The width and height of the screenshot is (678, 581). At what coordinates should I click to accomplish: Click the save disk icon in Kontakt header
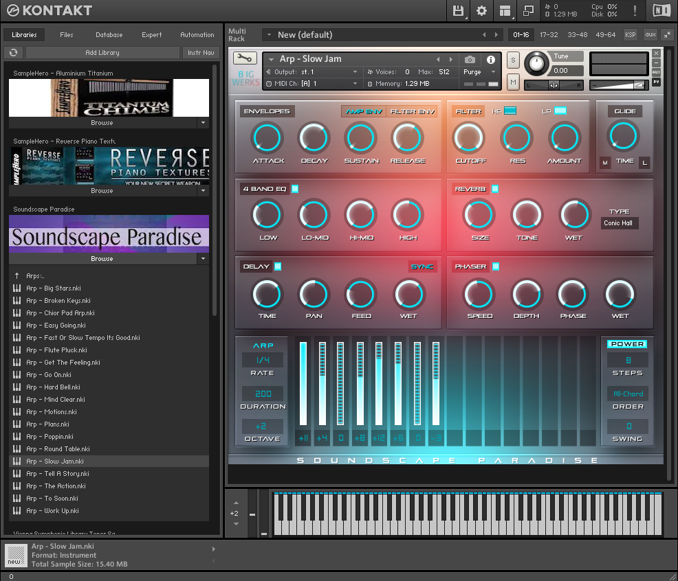[x=458, y=10]
